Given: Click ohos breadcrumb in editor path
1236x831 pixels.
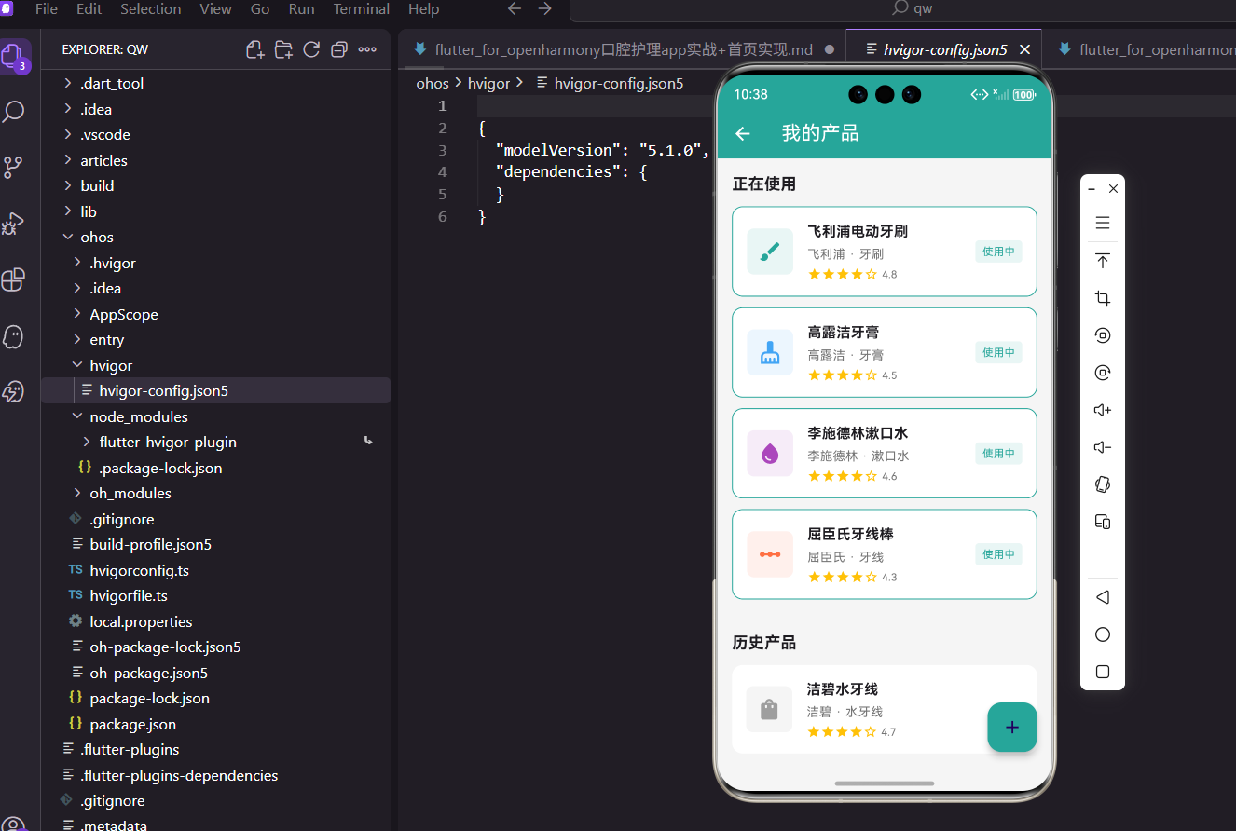Looking at the screenshot, I should point(433,83).
